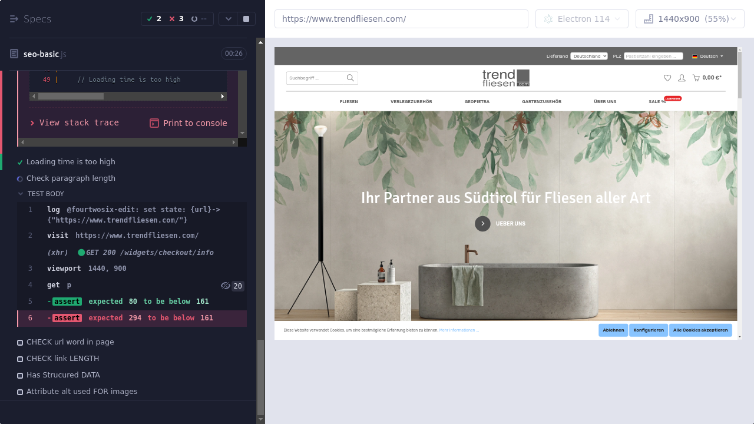Click the Specs list icon
Viewport: 754px width, 424px height.
tap(14, 19)
